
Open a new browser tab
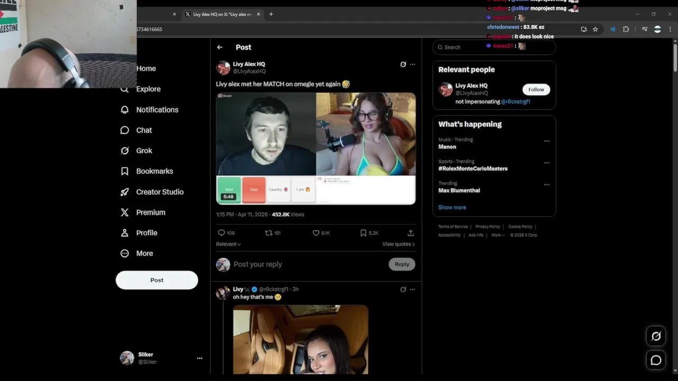tap(271, 14)
